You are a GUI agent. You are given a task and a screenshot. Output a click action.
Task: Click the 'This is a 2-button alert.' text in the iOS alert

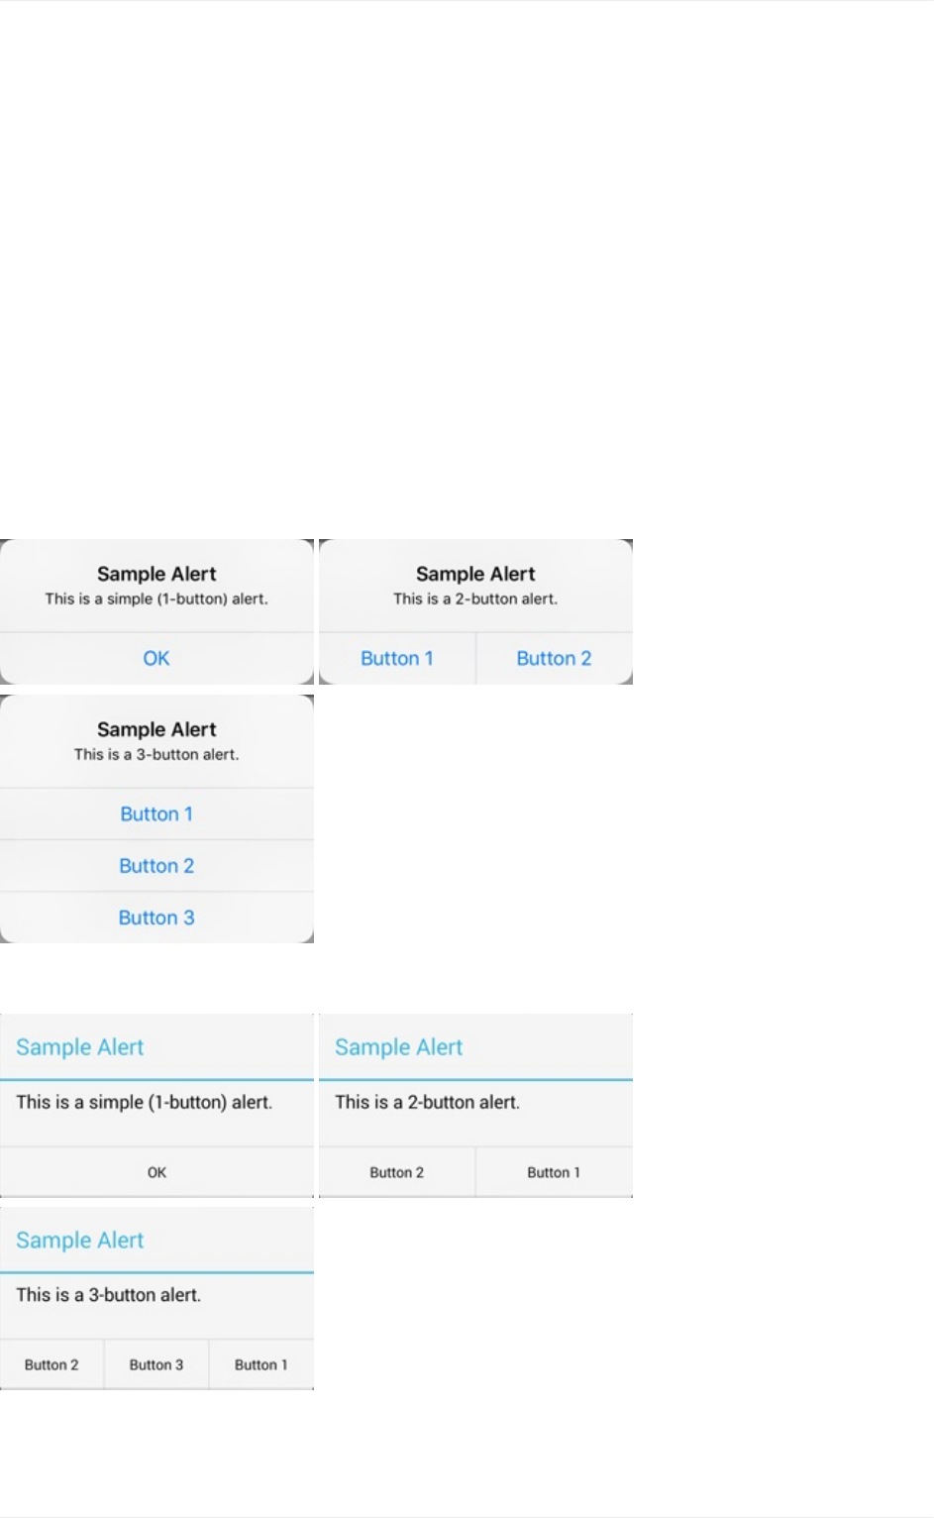[475, 598]
